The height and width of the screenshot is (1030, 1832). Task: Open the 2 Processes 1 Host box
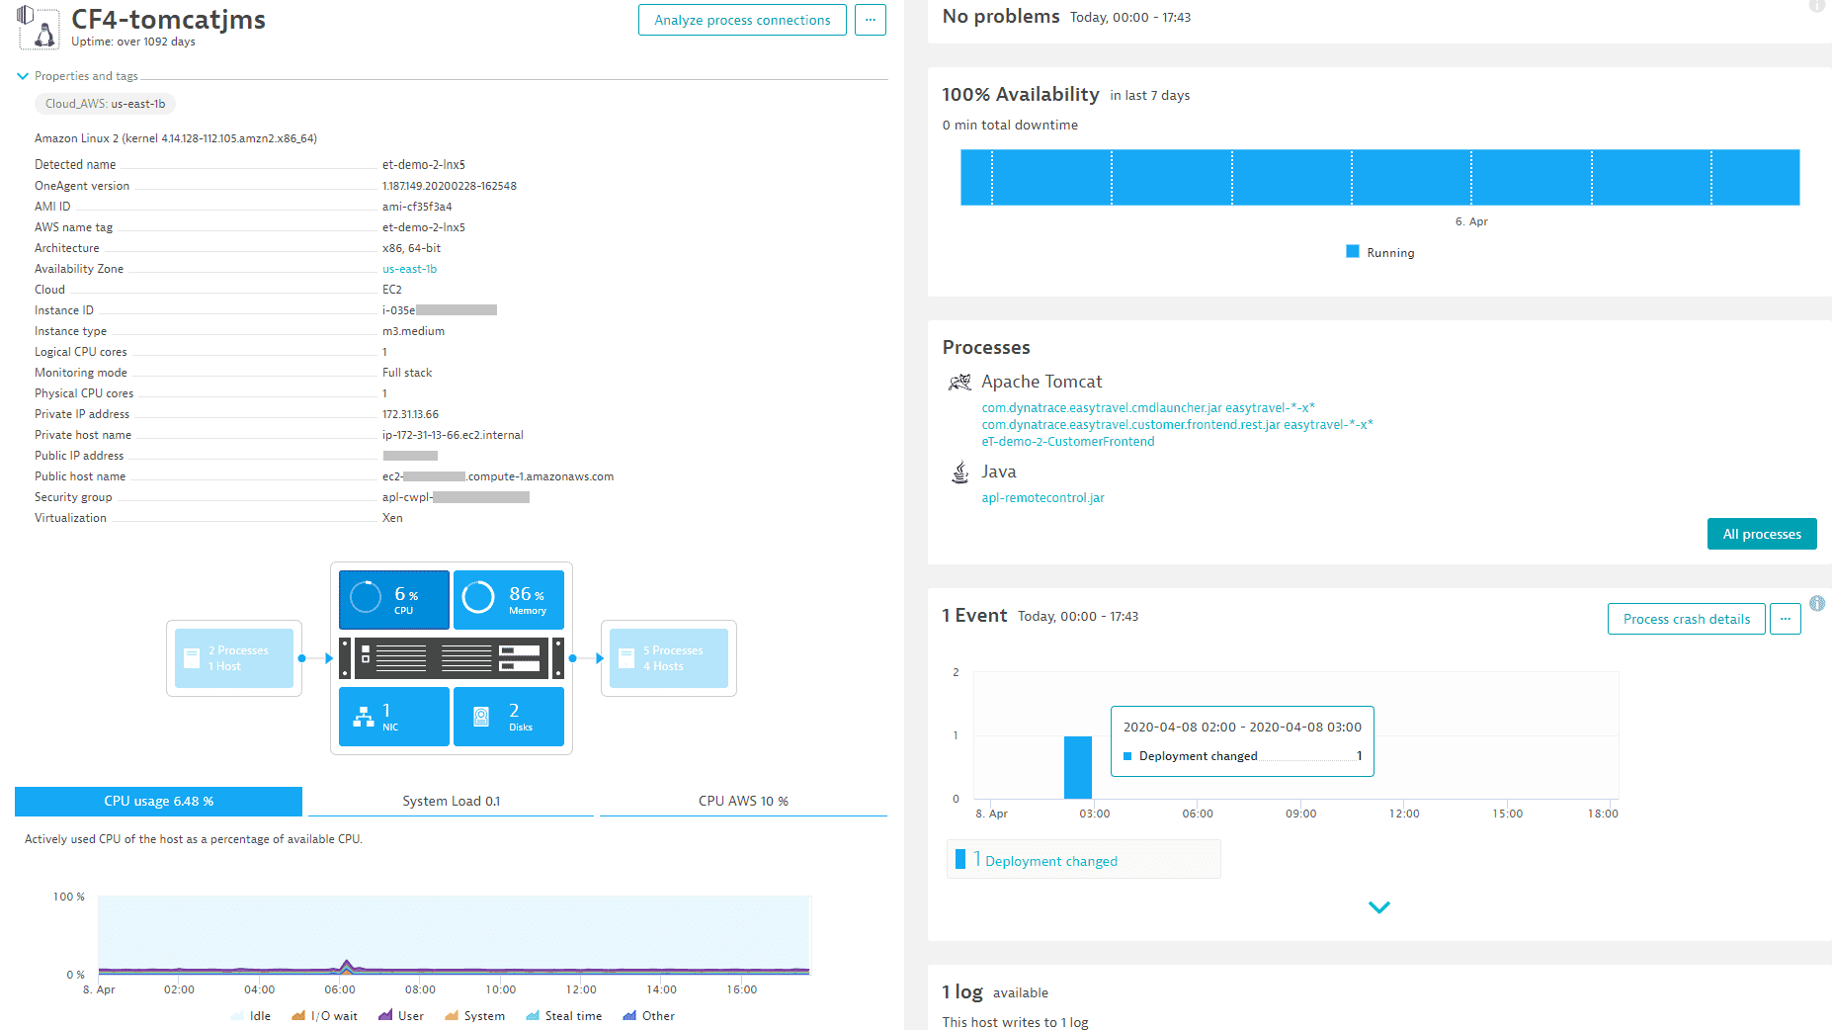(x=234, y=658)
